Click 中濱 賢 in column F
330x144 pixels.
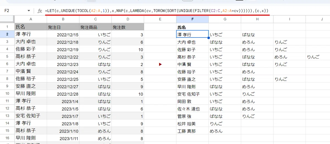coord(192,64)
